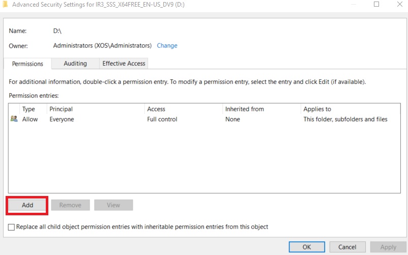
Task: Go to the Effective Access tab
Action: click(x=124, y=64)
